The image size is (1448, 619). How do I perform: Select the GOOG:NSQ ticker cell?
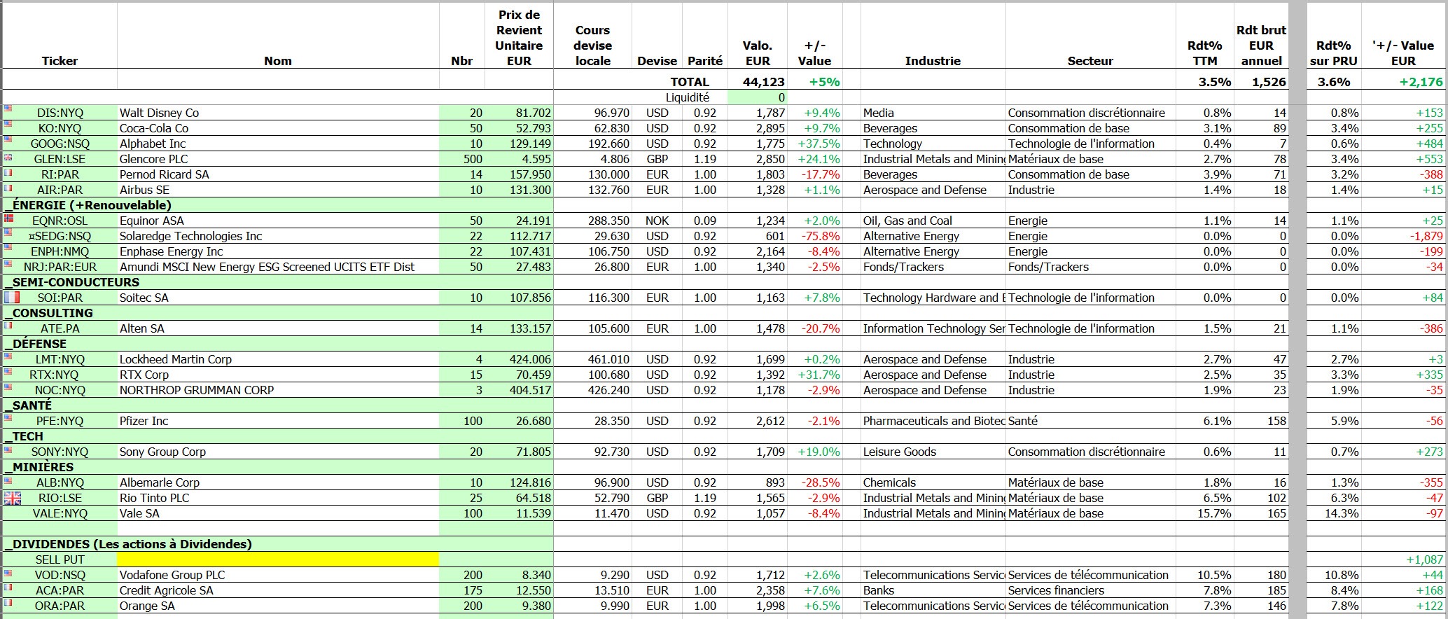60,144
